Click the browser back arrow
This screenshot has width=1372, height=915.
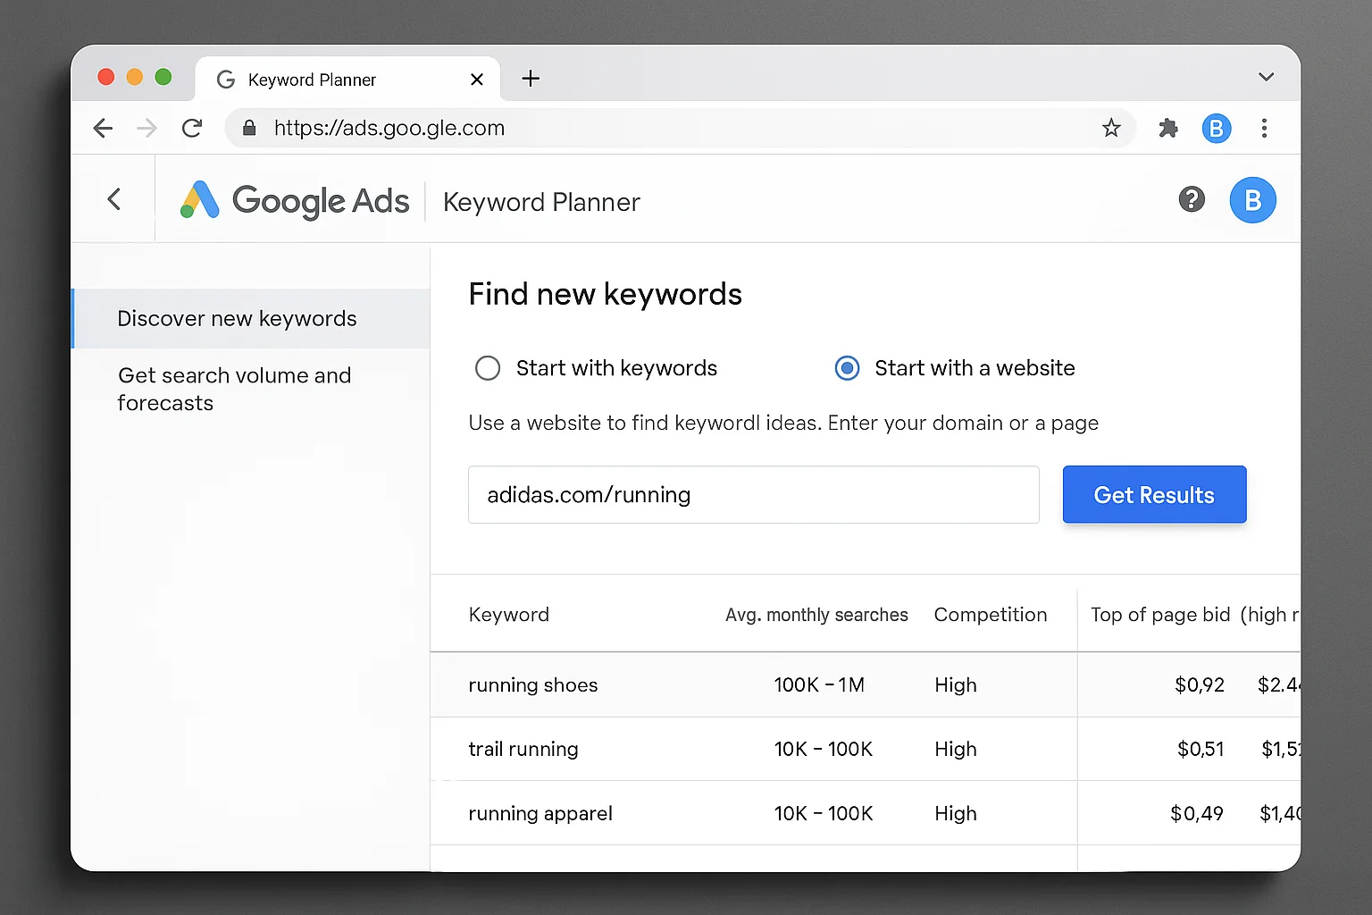[x=103, y=128]
